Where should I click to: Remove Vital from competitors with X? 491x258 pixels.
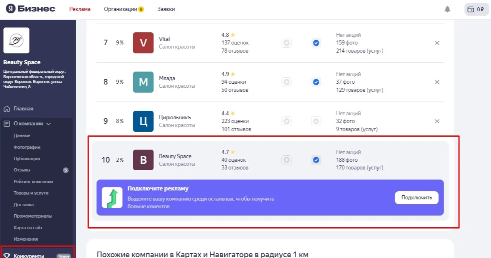click(x=437, y=43)
